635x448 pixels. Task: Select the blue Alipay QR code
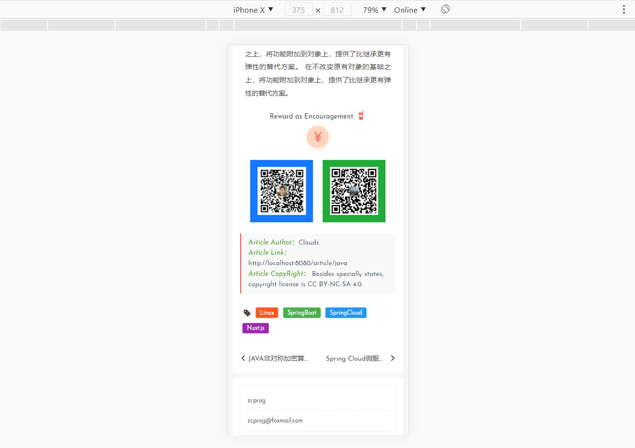coord(282,191)
